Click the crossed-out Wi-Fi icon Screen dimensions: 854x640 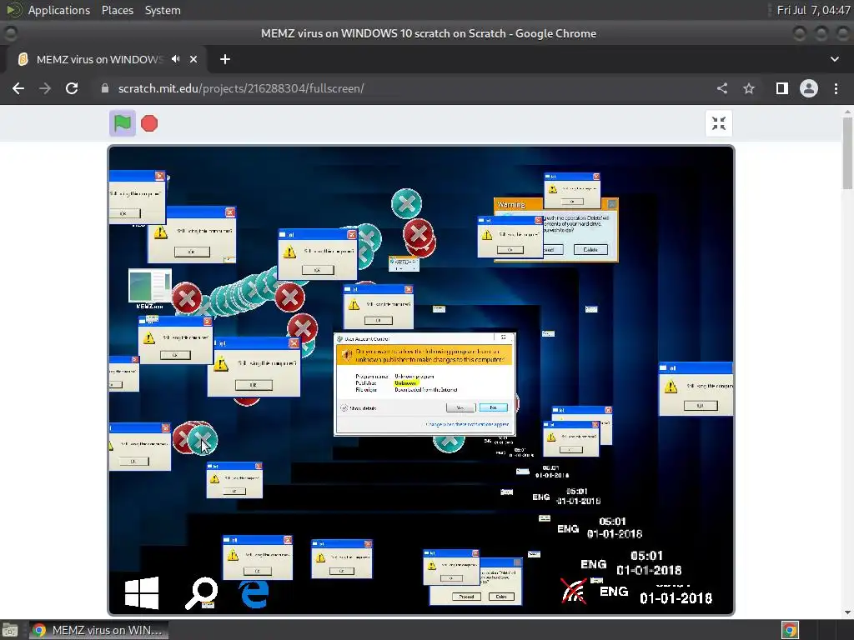[x=574, y=591]
